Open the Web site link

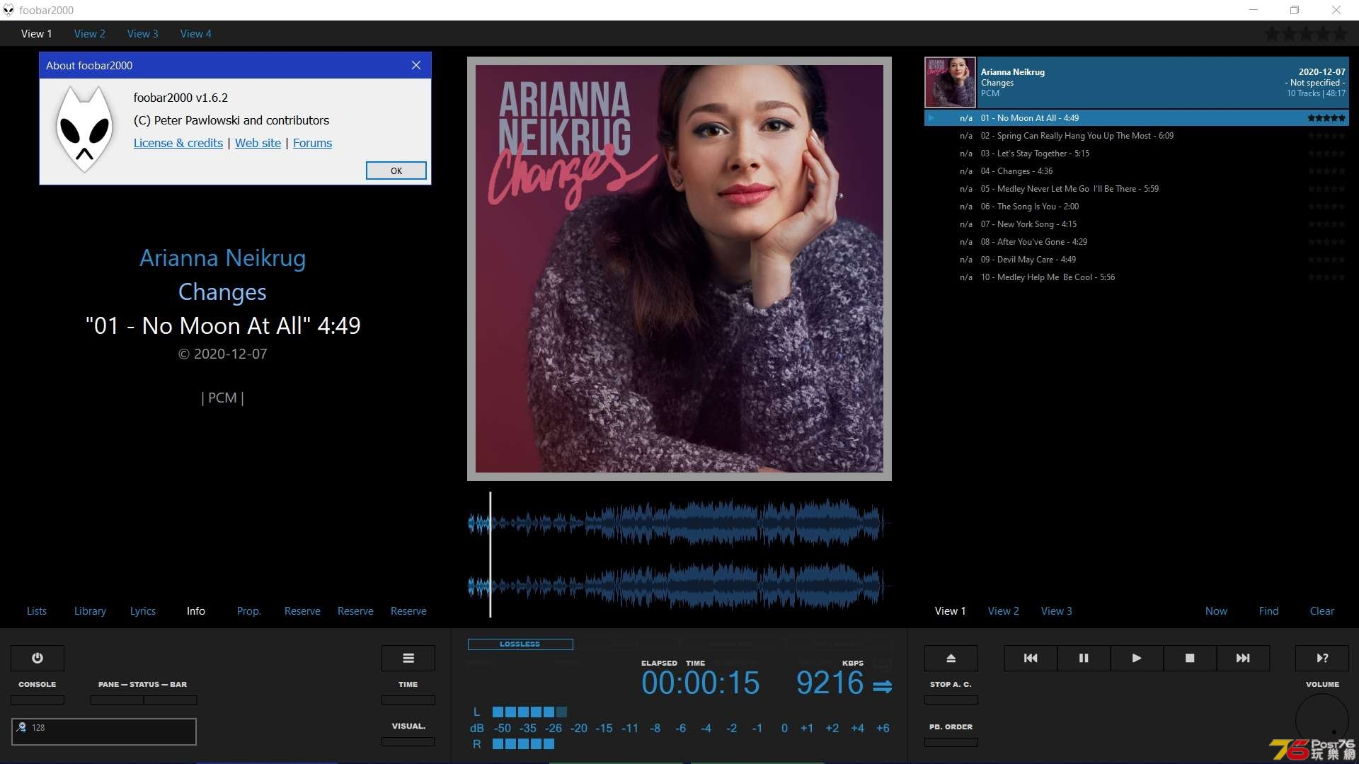(258, 143)
